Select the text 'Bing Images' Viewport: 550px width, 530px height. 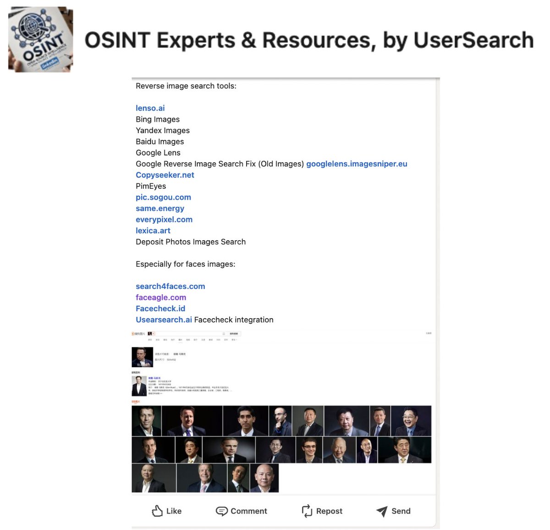pos(158,119)
